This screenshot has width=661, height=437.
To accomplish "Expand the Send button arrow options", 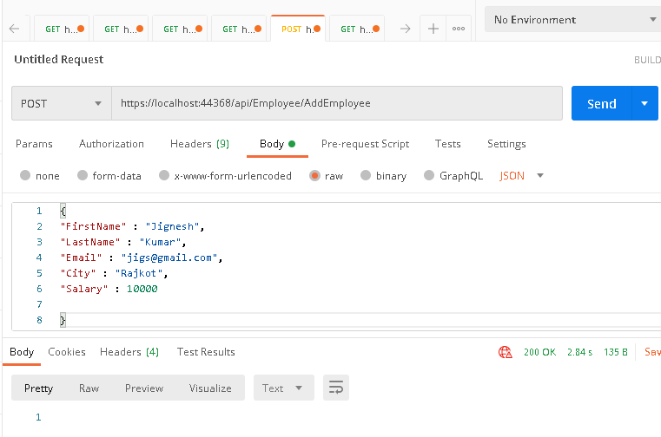I will pos(644,103).
